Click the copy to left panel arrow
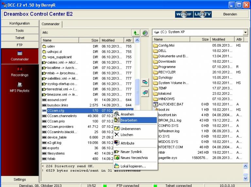This screenshot has height=187, width=251. tap(145, 93)
